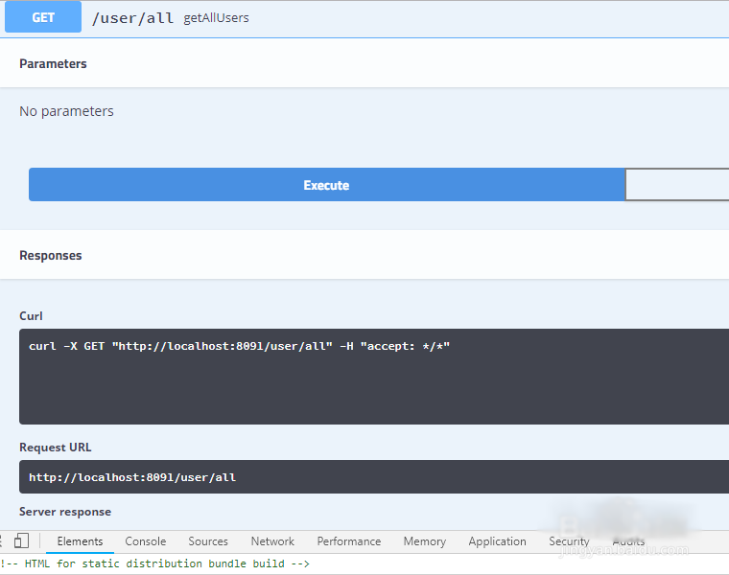Image resolution: width=729 pixels, height=575 pixels.
Task: Open the Performance tab
Action: point(349,541)
